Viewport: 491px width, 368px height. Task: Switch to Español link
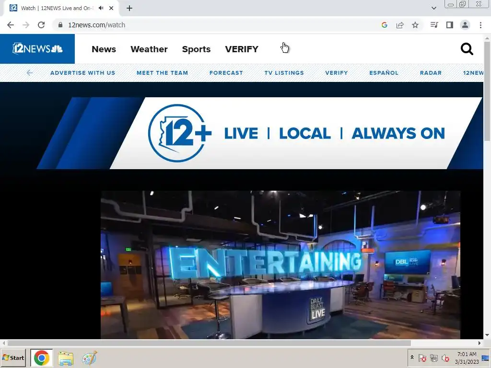(384, 73)
